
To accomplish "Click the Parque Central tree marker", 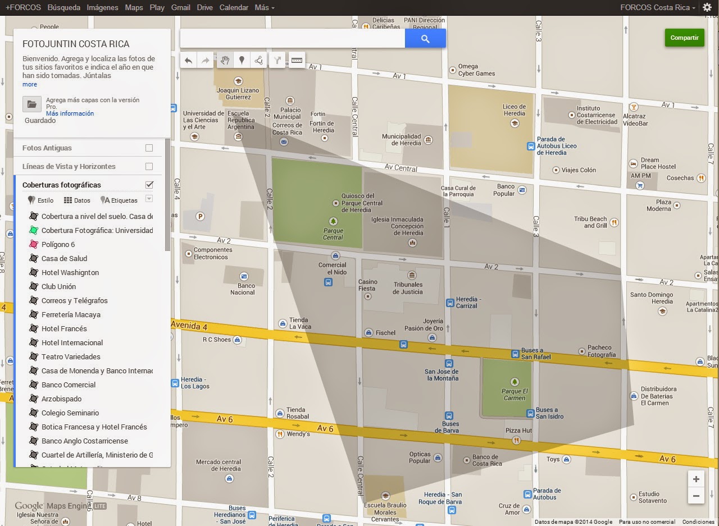I will (x=333, y=222).
